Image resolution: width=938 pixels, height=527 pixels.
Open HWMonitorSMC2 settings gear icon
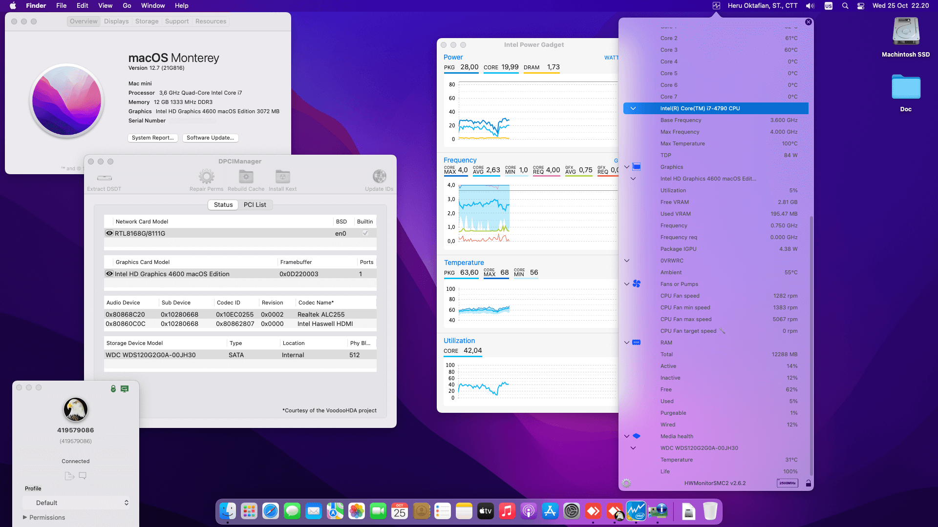pos(626,483)
